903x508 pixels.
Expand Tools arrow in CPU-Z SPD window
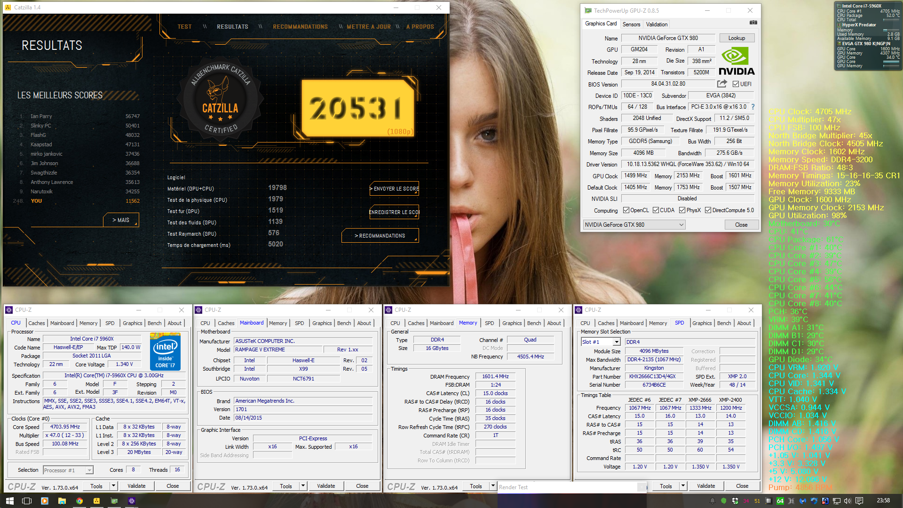[x=683, y=486]
